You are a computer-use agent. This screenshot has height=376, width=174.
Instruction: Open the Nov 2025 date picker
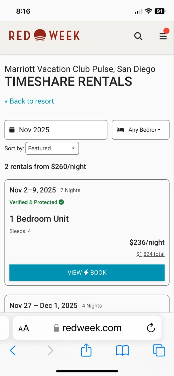[x=56, y=130]
